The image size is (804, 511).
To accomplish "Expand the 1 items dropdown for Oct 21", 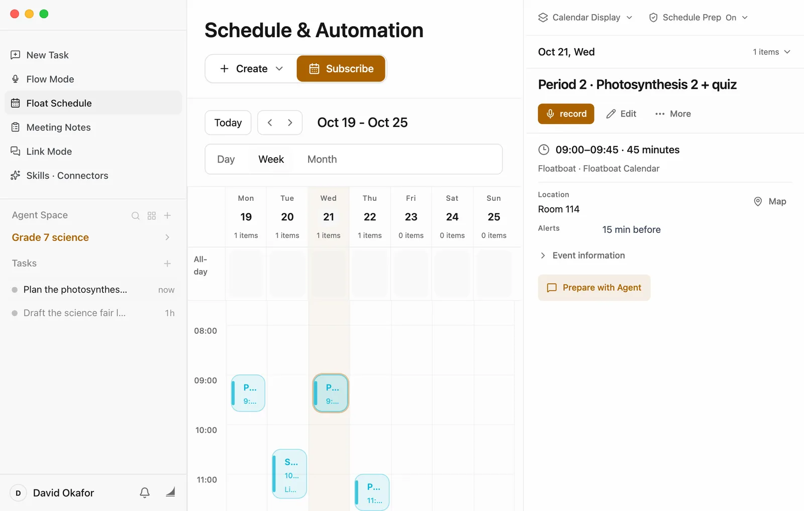I will [772, 52].
